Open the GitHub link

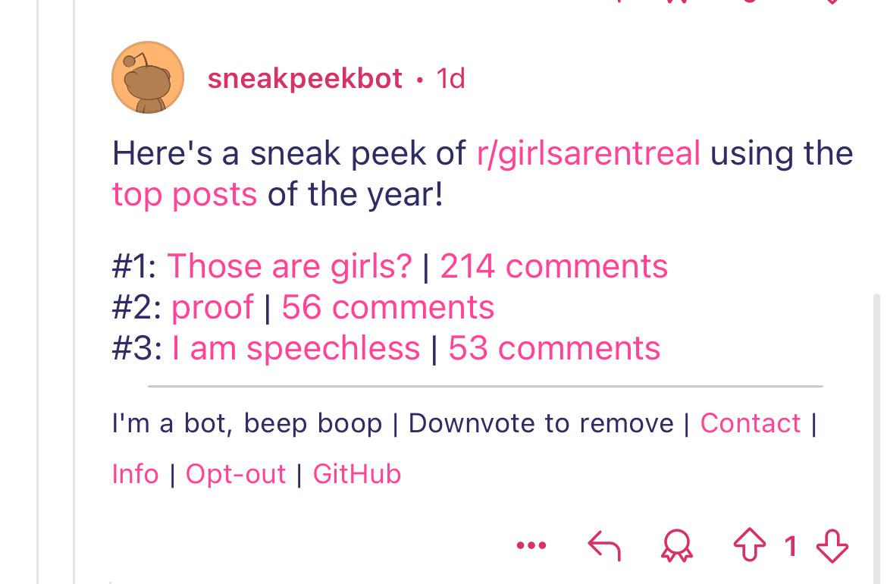click(x=357, y=474)
